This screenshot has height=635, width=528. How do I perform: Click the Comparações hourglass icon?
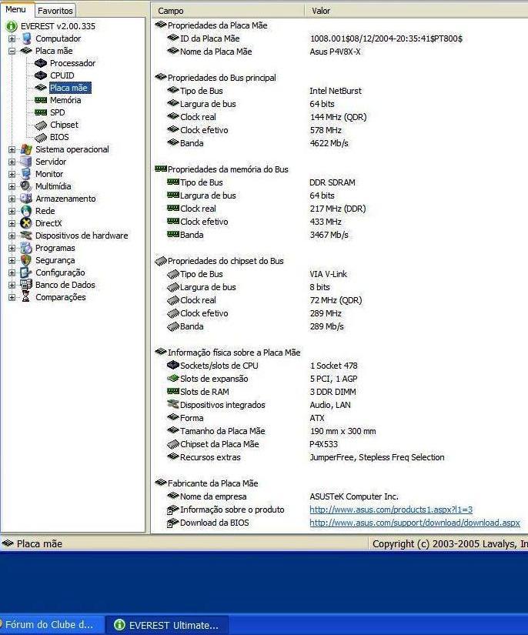pos(26,297)
